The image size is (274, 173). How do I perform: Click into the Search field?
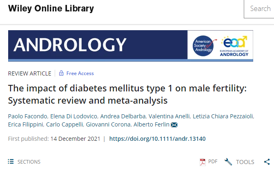click(x=259, y=9)
